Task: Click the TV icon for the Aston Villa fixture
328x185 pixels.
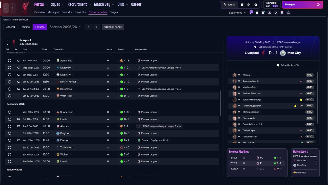Action: (18, 61)
